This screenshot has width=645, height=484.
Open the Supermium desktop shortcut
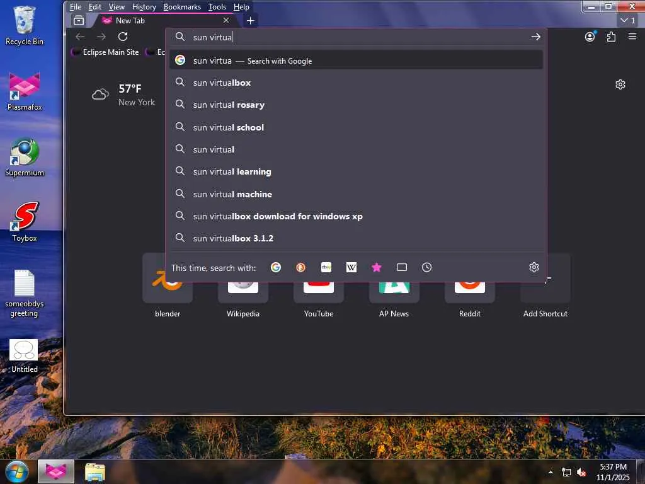click(x=25, y=157)
